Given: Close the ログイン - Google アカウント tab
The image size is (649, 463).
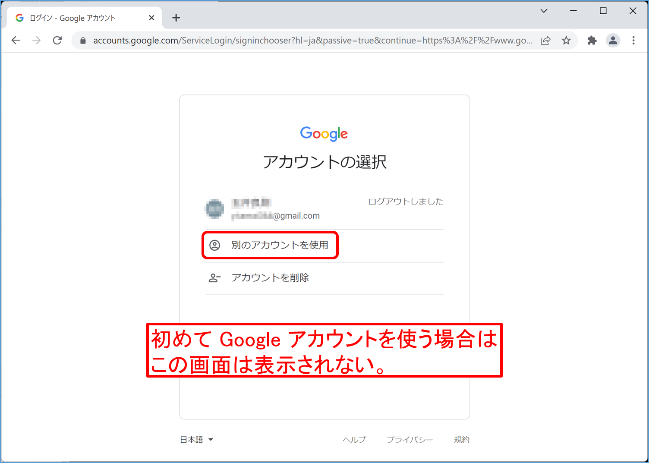Looking at the screenshot, I should tap(151, 18).
